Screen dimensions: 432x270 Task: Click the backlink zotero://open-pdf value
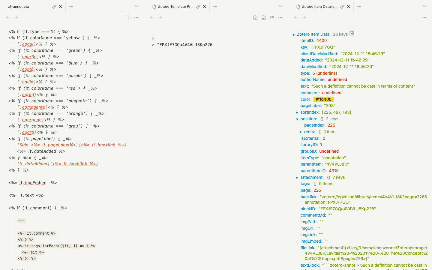[x=373, y=199]
